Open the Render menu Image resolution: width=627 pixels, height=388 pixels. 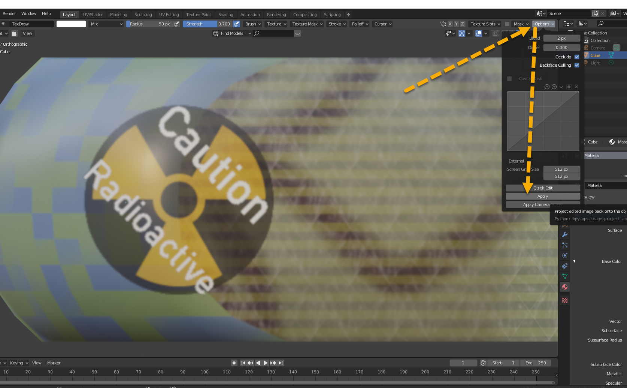pyautogui.click(x=9, y=13)
